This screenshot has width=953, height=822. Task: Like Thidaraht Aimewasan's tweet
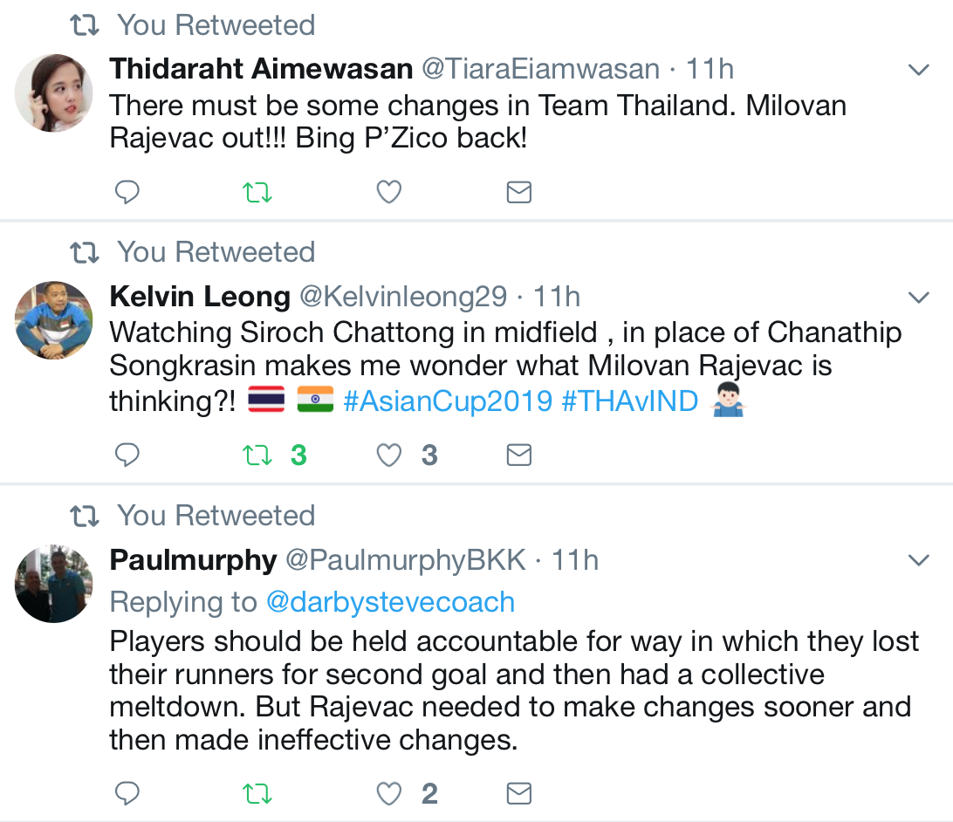(x=388, y=191)
